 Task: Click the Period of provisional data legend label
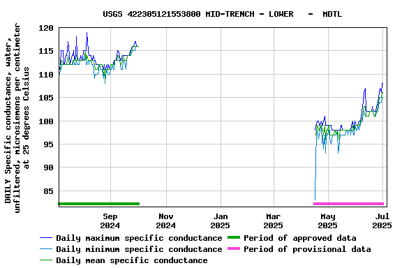(x=307, y=249)
